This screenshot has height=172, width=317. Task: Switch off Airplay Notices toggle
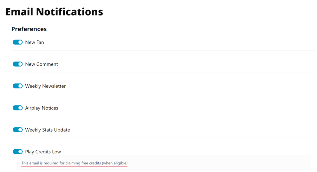[18, 108]
